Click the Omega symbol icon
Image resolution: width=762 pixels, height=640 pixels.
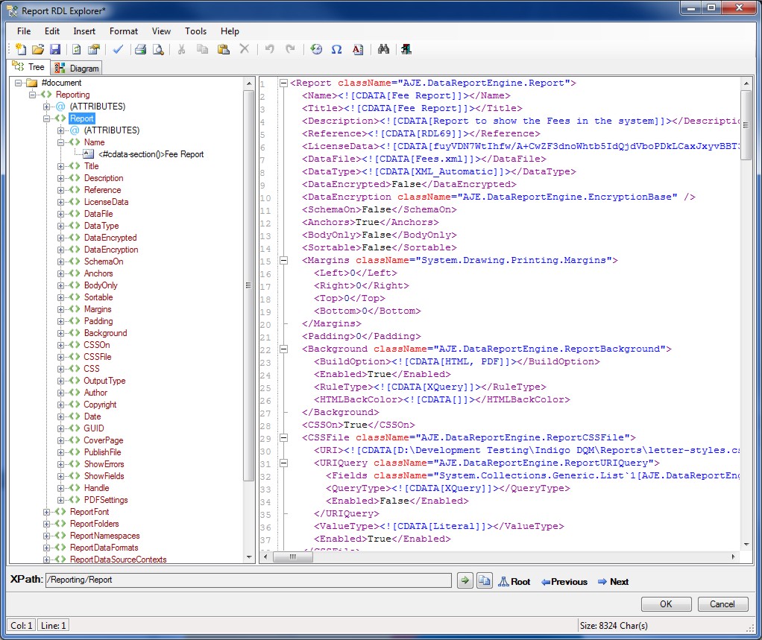tap(336, 50)
